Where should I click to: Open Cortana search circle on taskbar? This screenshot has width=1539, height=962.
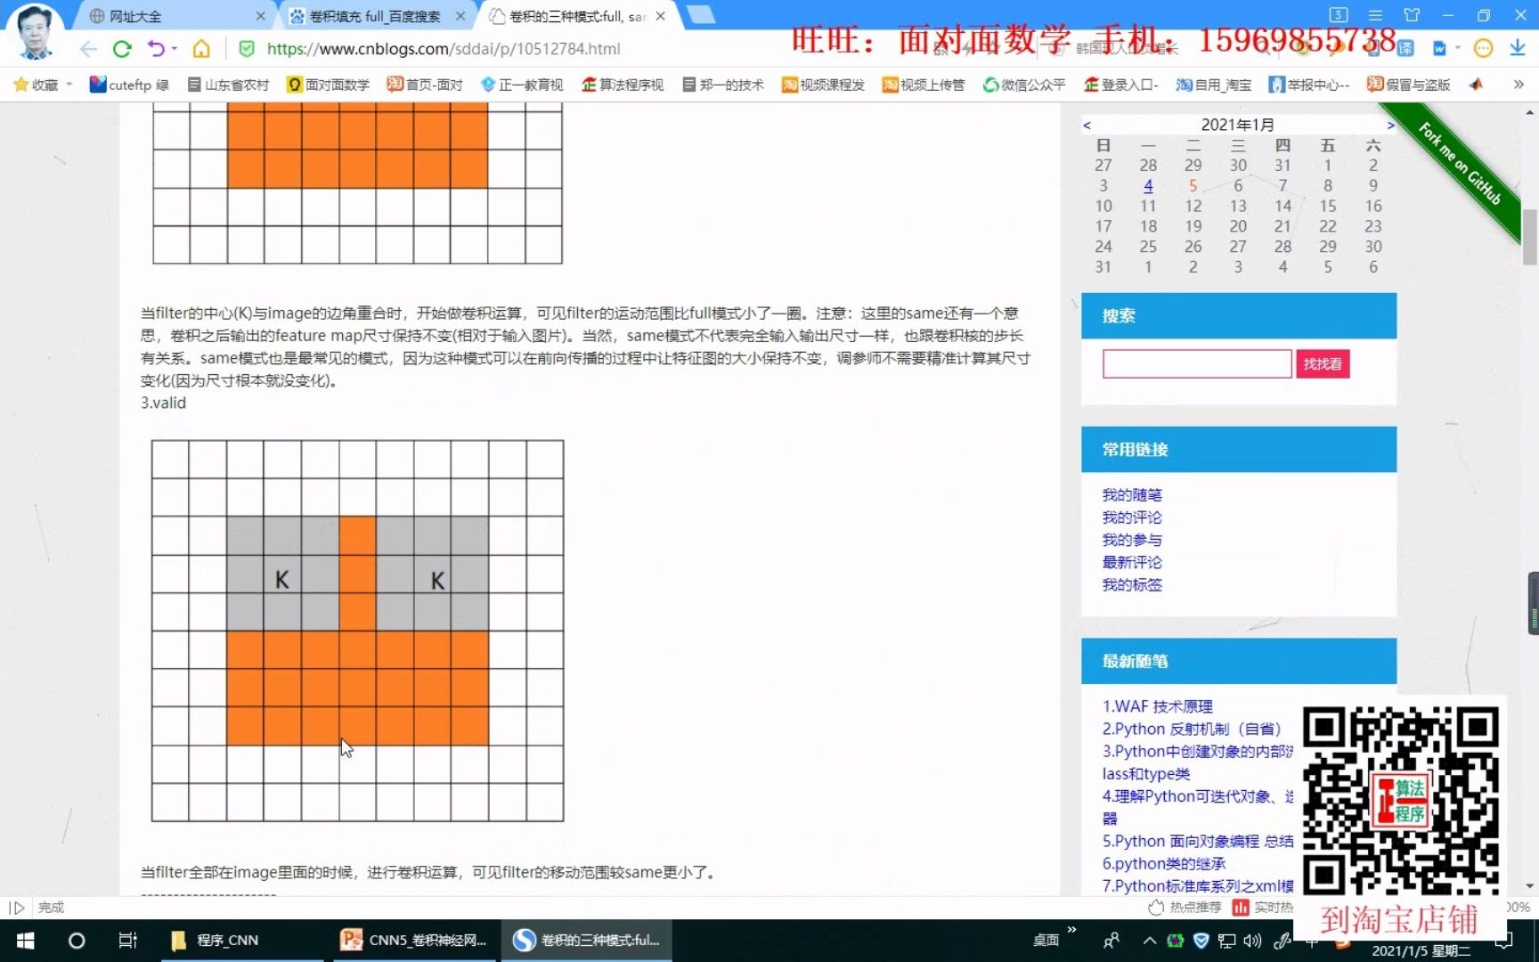coord(77,941)
